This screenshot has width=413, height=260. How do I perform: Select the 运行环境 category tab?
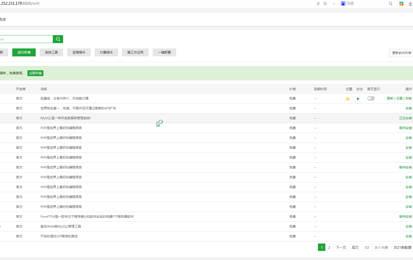click(24, 52)
